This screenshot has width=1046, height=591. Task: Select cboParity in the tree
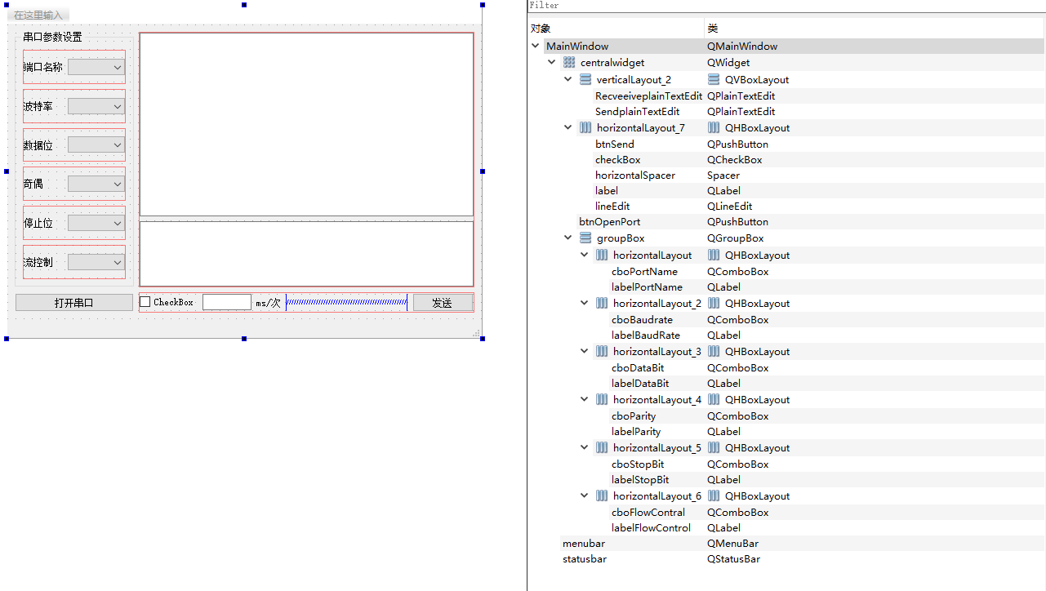click(x=634, y=416)
